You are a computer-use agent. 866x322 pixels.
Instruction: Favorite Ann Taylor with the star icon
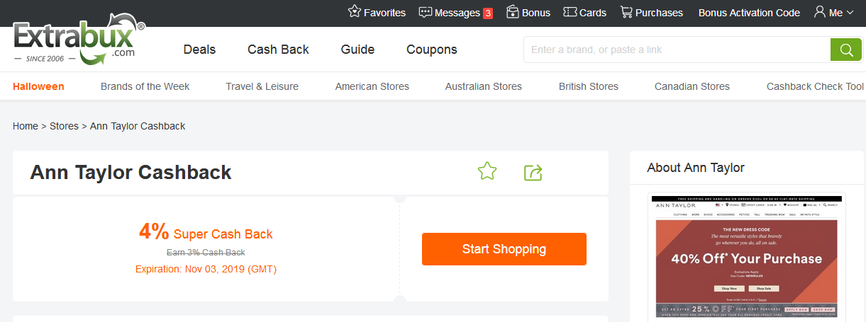pyautogui.click(x=487, y=171)
